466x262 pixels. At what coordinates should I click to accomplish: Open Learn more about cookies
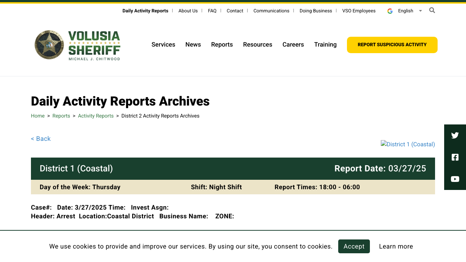396,246
